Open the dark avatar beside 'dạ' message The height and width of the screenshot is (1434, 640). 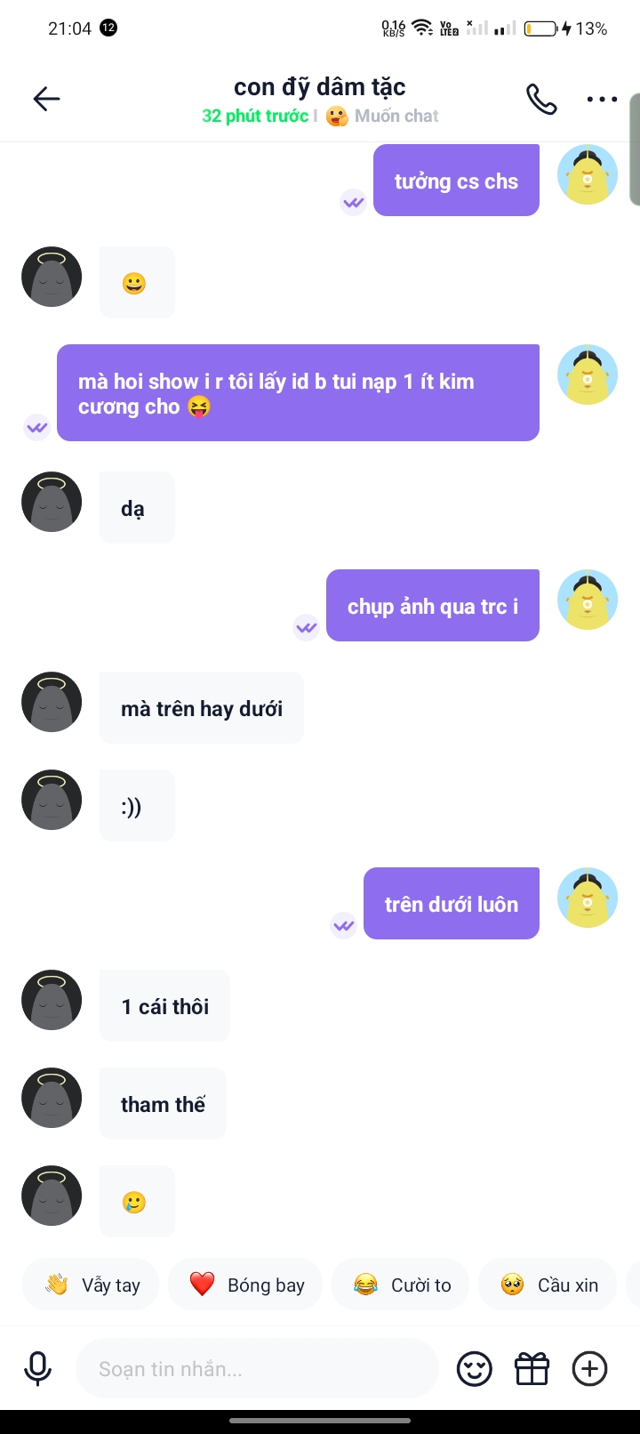click(x=52, y=502)
